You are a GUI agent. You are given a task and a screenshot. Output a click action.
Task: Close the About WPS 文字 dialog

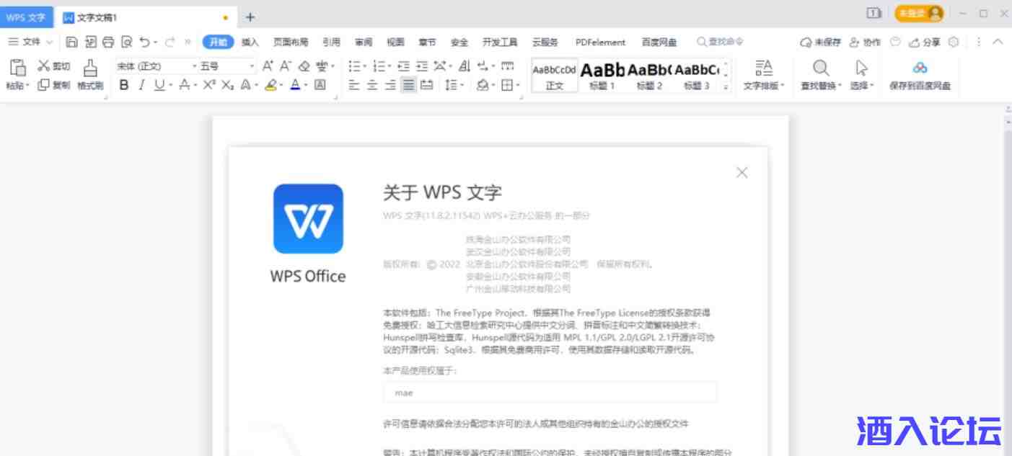(x=742, y=173)
